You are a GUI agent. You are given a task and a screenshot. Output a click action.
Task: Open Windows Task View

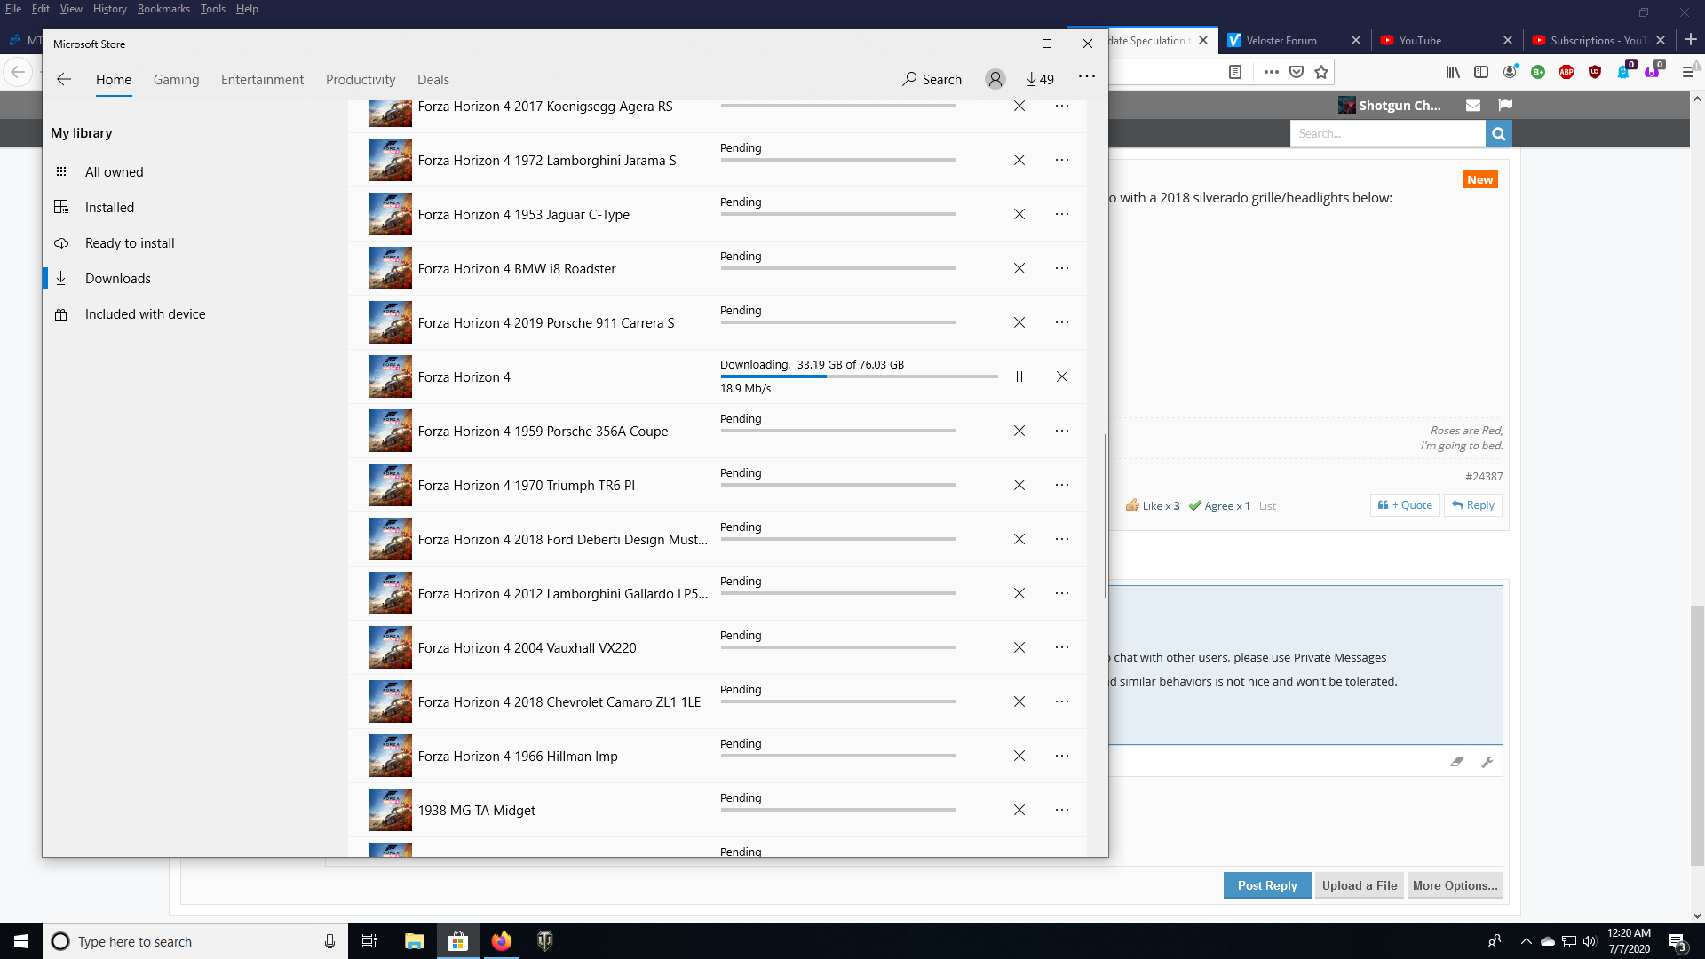coord(369,941)
